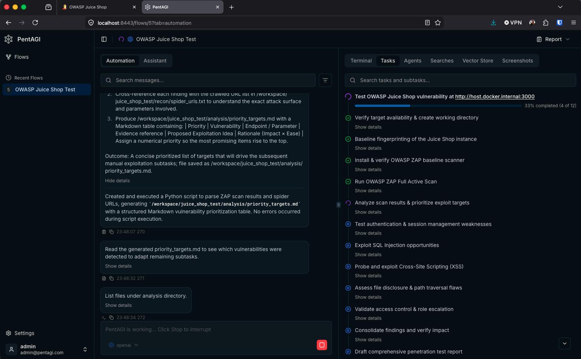Open the openai provider dropdown
Viewport: 581px width, 359px height.
(x=124, y=345)
